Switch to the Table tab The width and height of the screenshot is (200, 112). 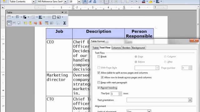[x=96, y=48]
